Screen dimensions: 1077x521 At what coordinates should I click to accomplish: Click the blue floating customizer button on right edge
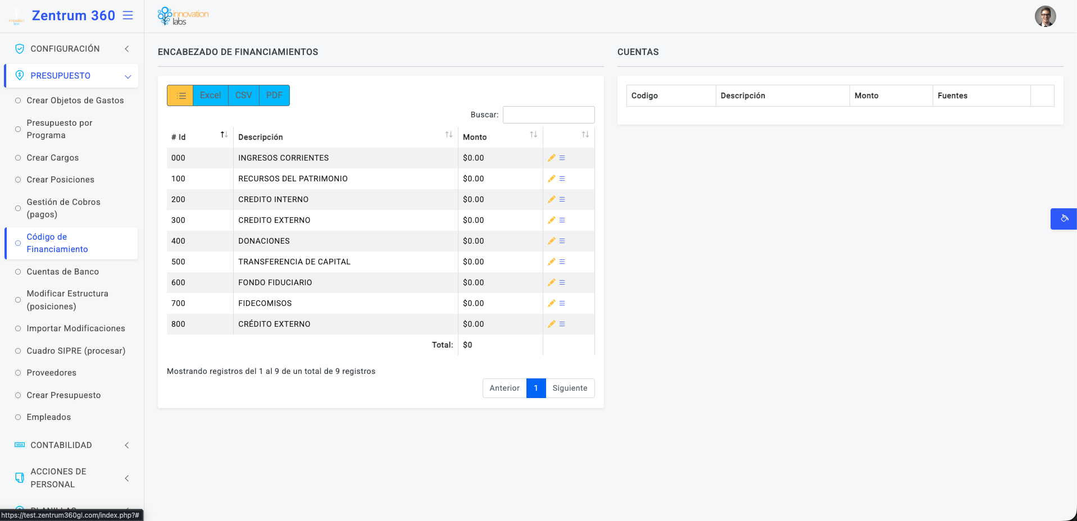pos(1064,219)
